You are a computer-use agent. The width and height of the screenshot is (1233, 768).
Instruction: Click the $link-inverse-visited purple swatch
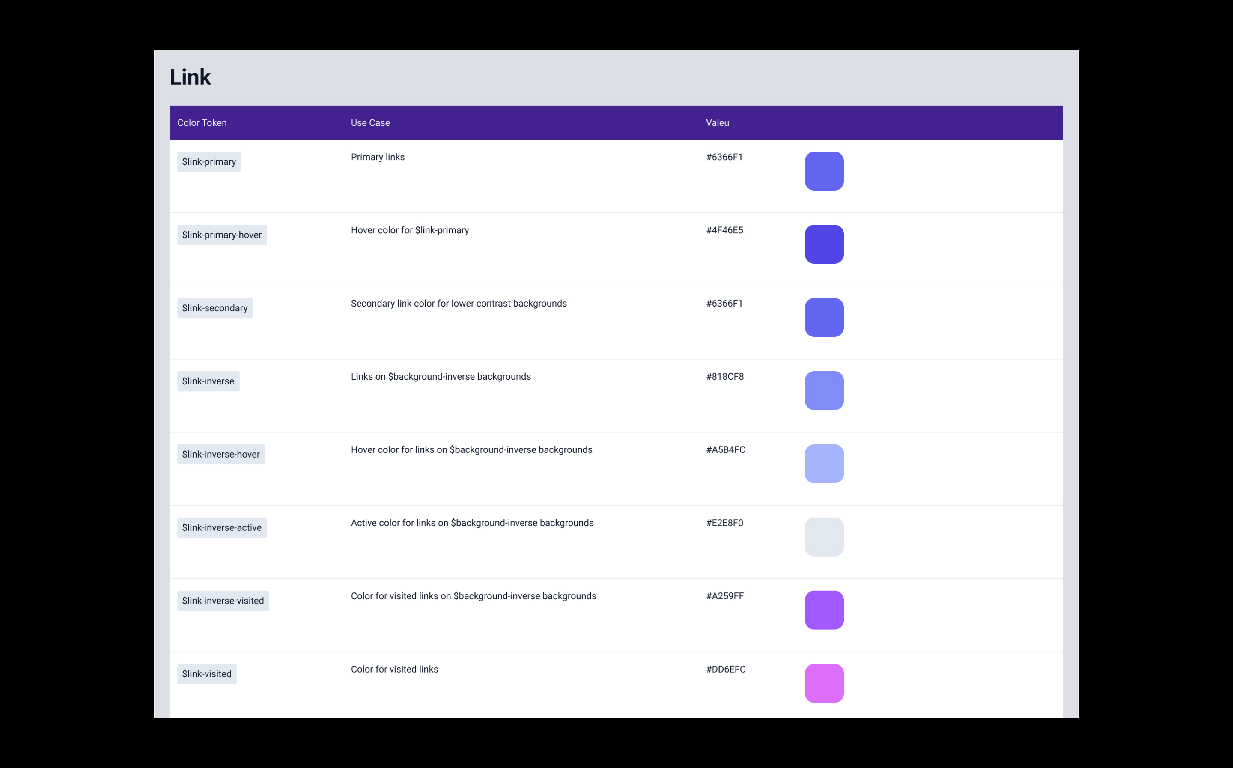click(x=824, y=610)
